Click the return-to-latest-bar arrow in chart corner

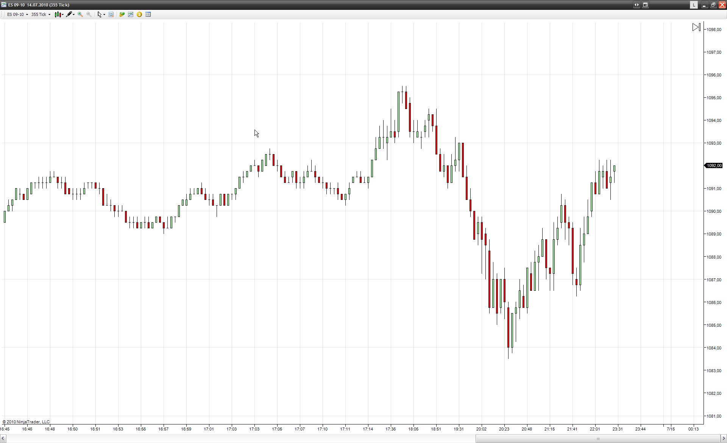coord(696,27)
